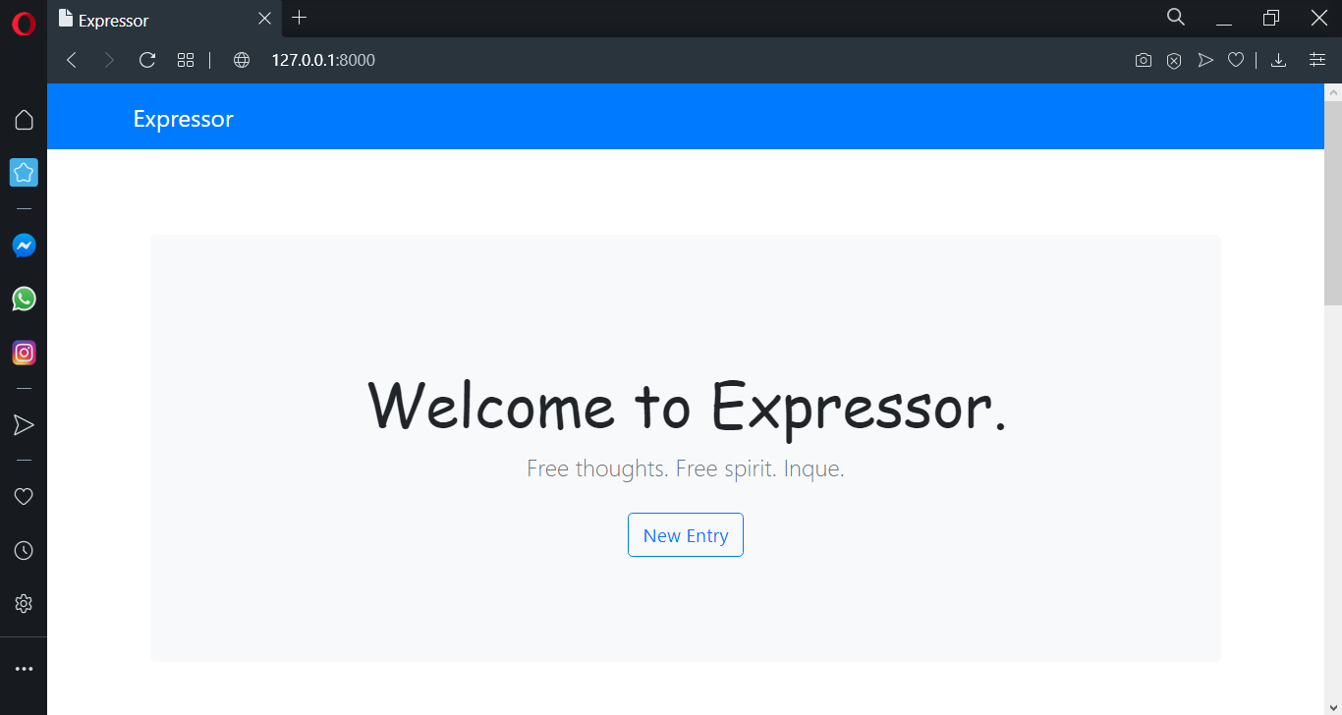Open WhatsApp in sidebar
1342x715 pixels.
(x=24, y=299)
